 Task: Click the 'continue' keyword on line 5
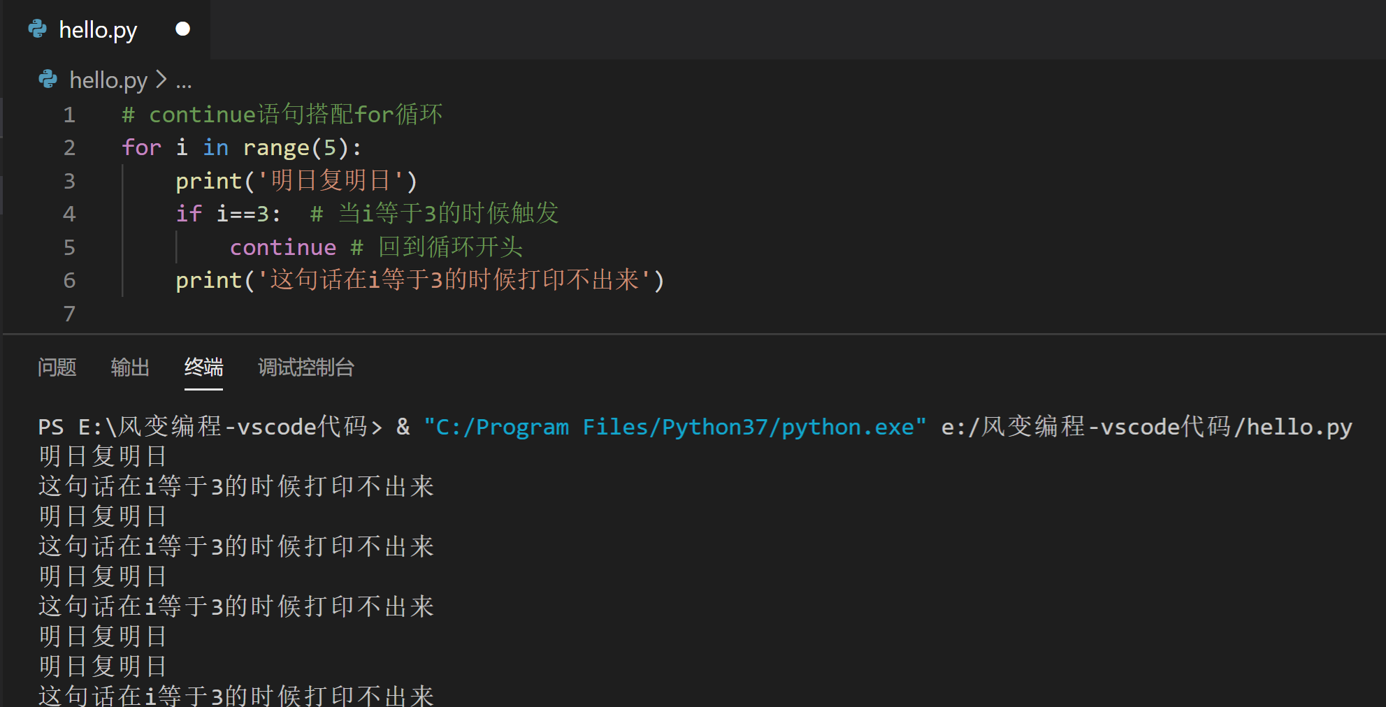[283, 247]
